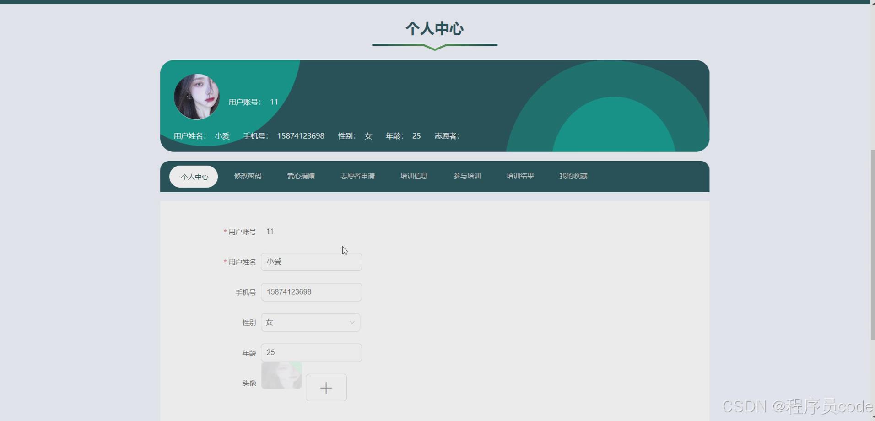The image size is (875, 421).
Task: Click the banner 用户姓名 value 小爱
Action: tap(222, 136)
